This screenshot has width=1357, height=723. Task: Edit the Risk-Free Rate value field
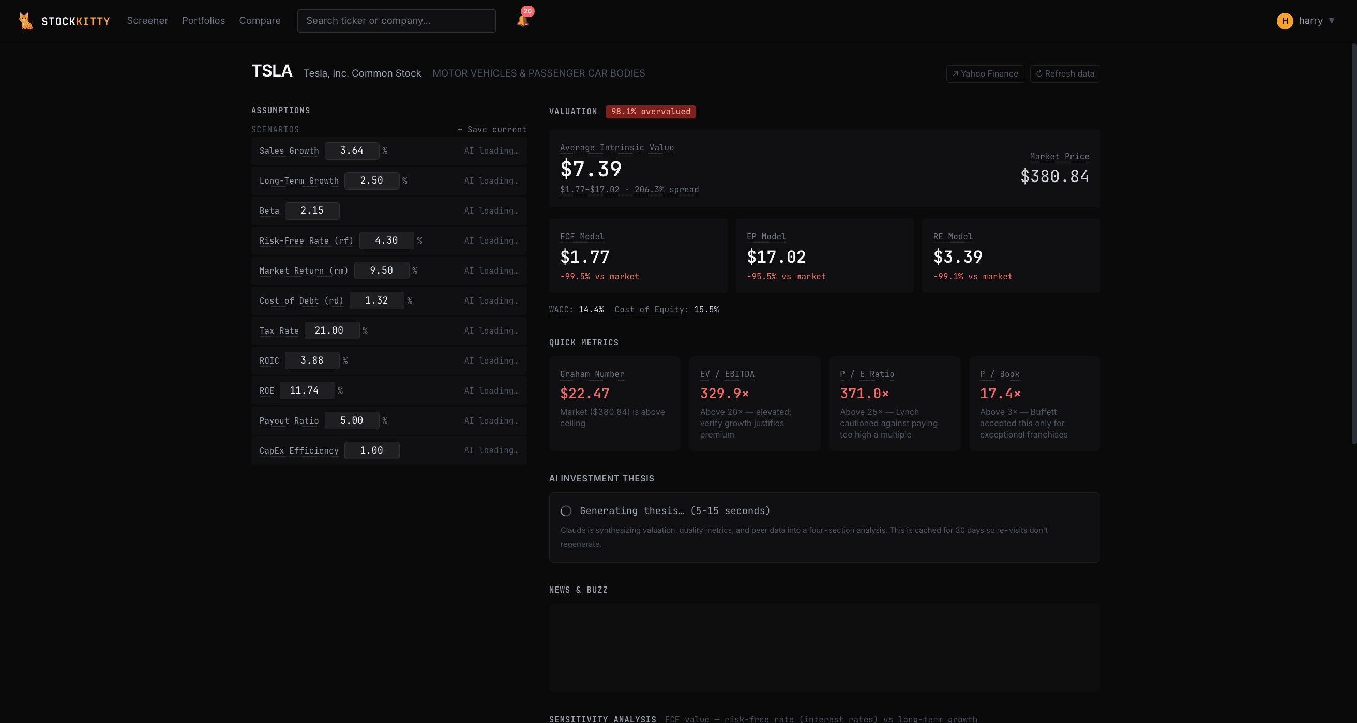[x=386, y=241]
